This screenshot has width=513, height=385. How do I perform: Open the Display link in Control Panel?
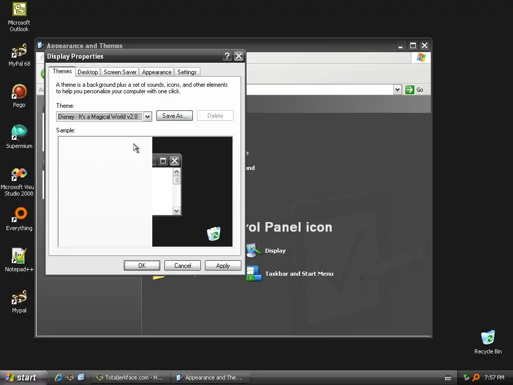(x=275, y=251)
